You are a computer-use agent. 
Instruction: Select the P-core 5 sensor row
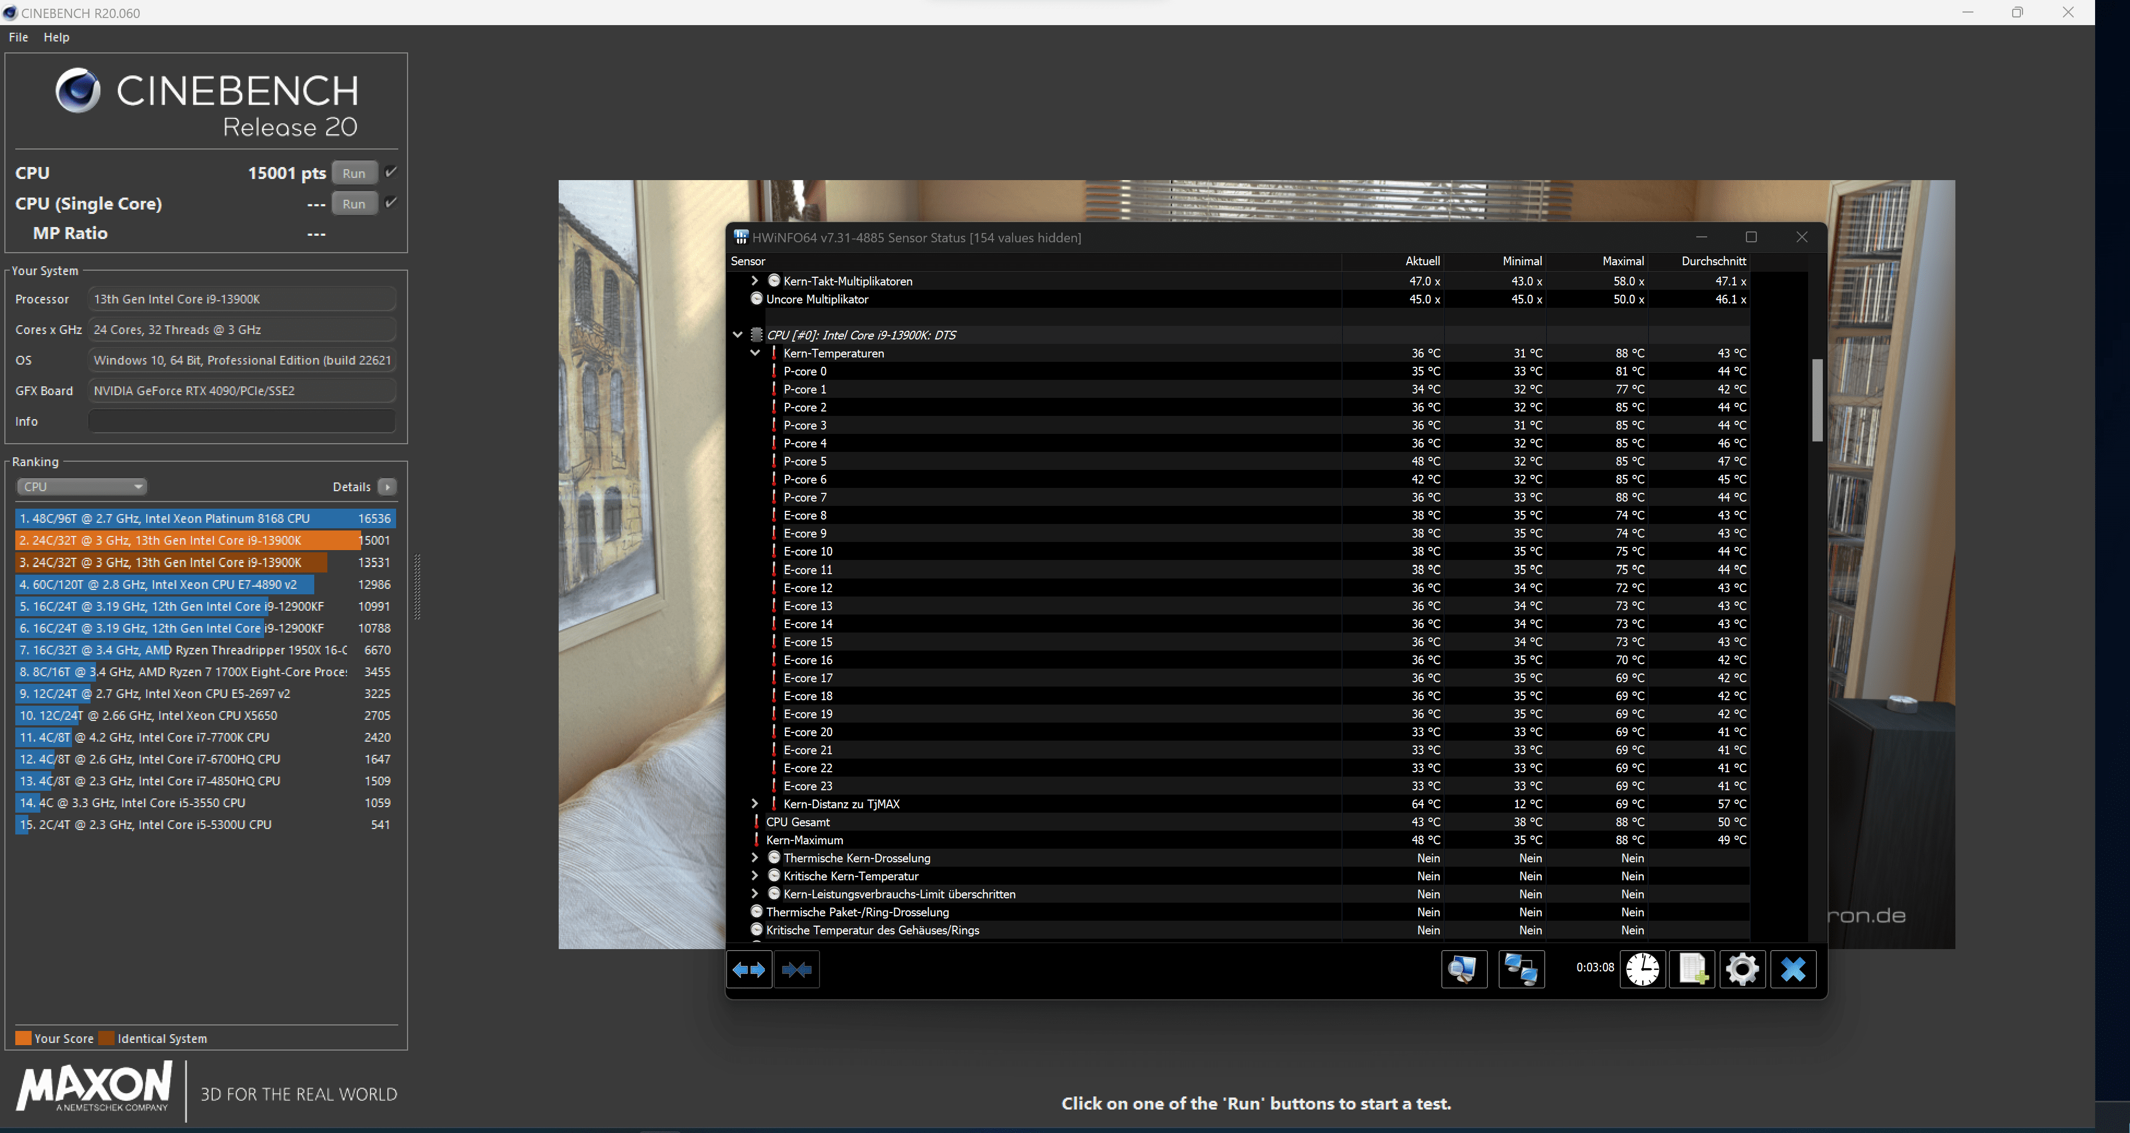click(1238, 462)
